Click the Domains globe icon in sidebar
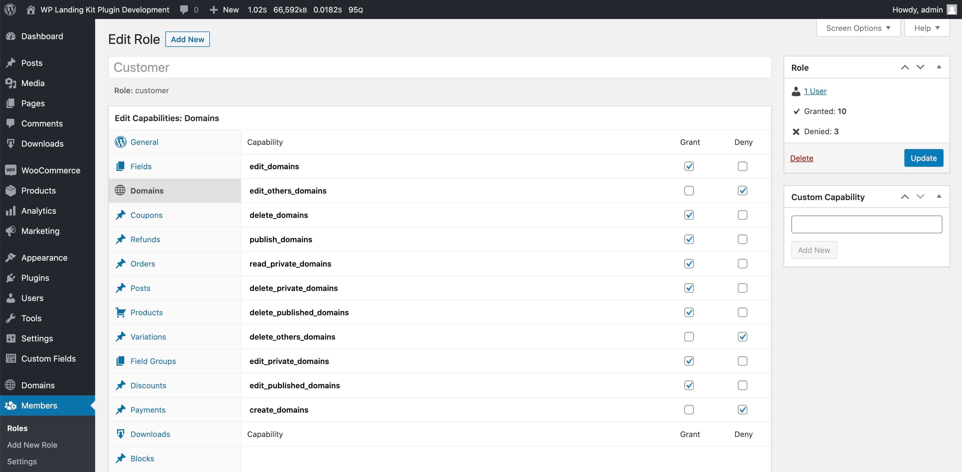 tap(11, 385)
